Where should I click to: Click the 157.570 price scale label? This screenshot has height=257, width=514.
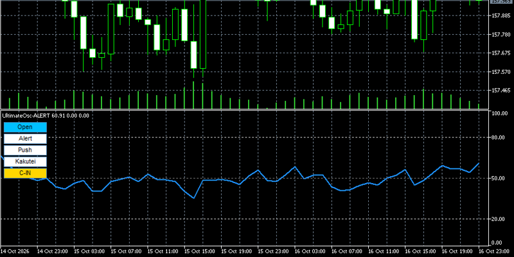click(x=500, y=72)
